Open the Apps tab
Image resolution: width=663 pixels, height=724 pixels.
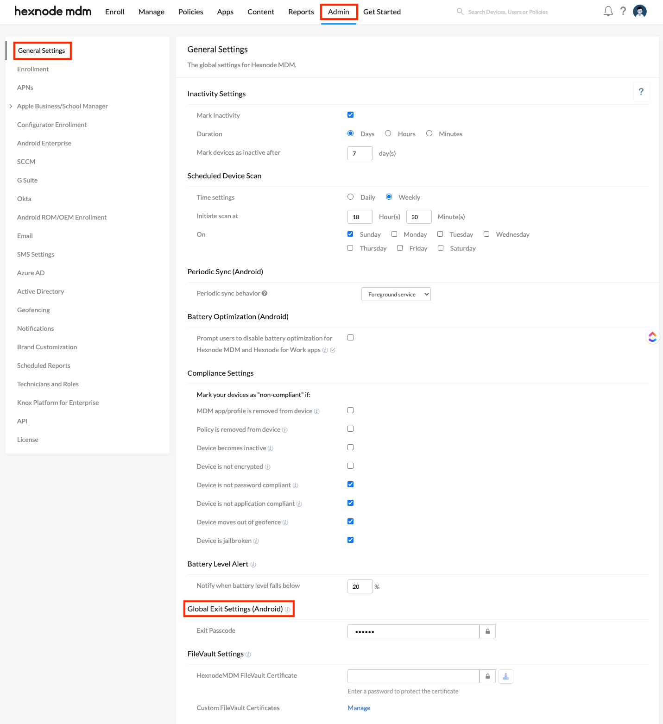pos(225,12)
